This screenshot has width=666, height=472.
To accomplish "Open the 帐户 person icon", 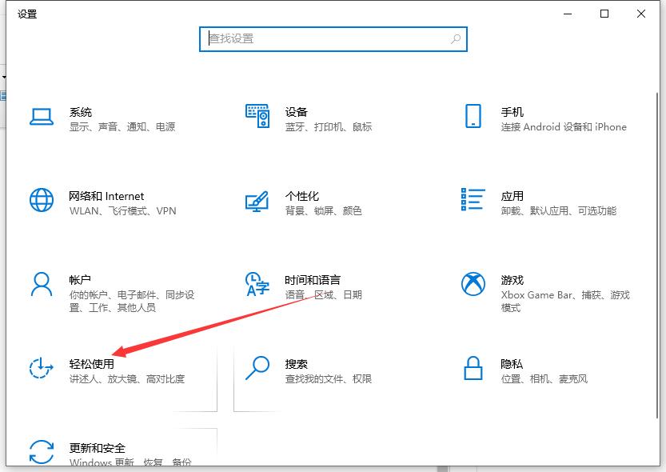I will click(x=42, y=284).
